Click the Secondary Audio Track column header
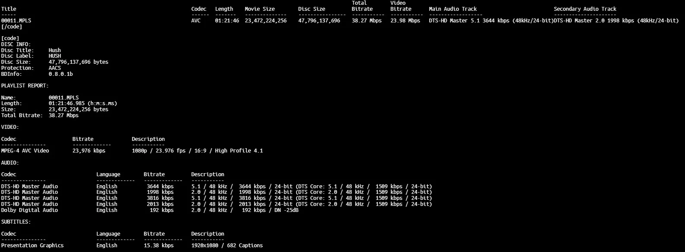The height and width of the screenshot is (252, 685). pyautogui.click(x=585, y=9)
